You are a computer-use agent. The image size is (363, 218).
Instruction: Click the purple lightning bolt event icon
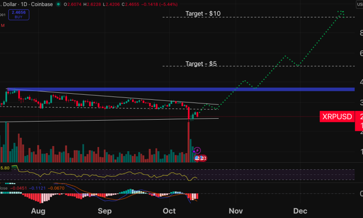coord(197,150)
